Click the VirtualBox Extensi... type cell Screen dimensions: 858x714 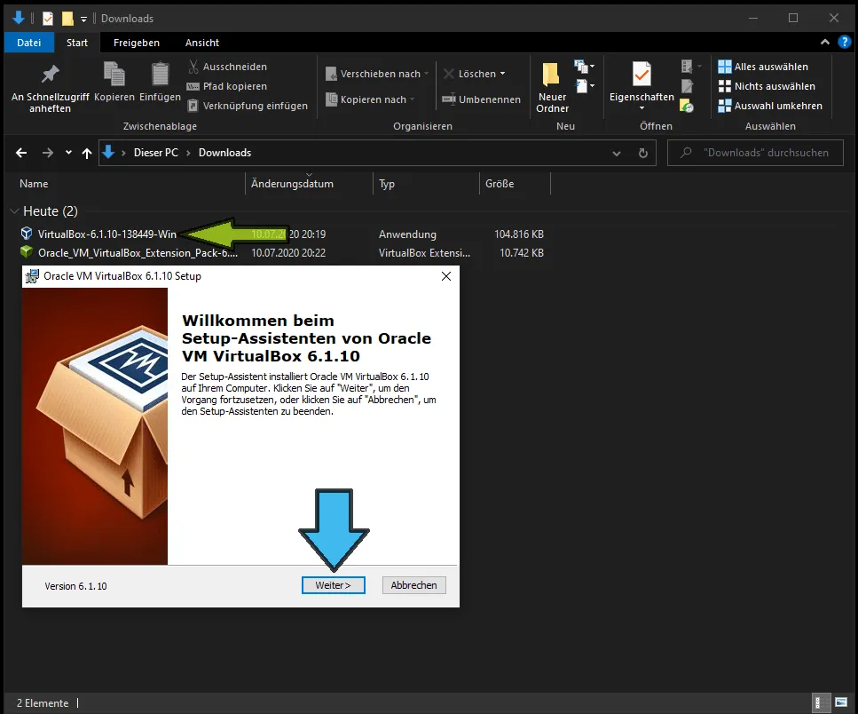coord(425,252)
